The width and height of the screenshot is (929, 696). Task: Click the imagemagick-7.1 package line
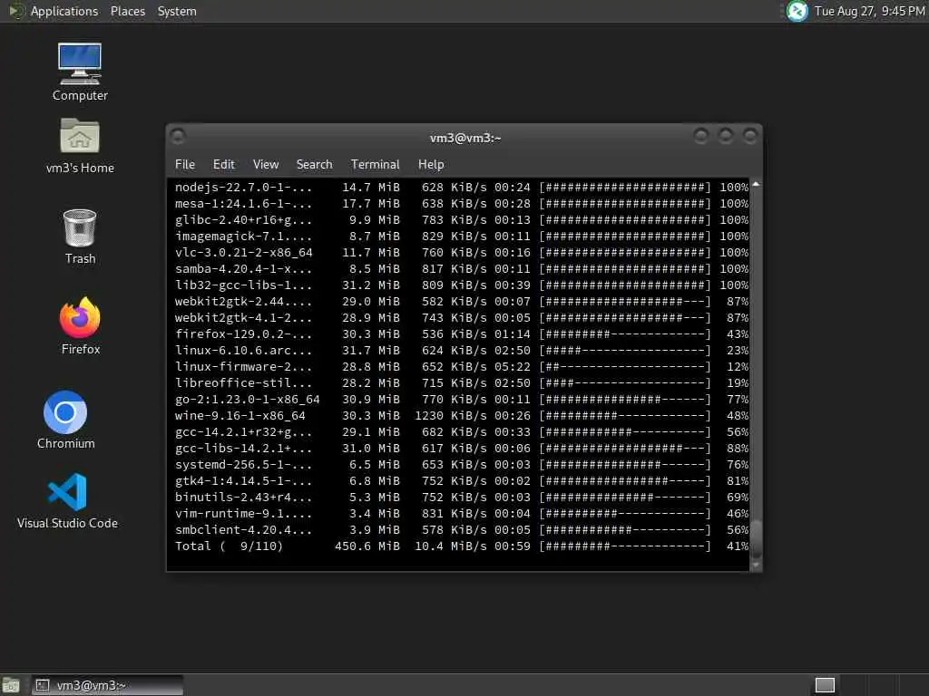(462, 237)
